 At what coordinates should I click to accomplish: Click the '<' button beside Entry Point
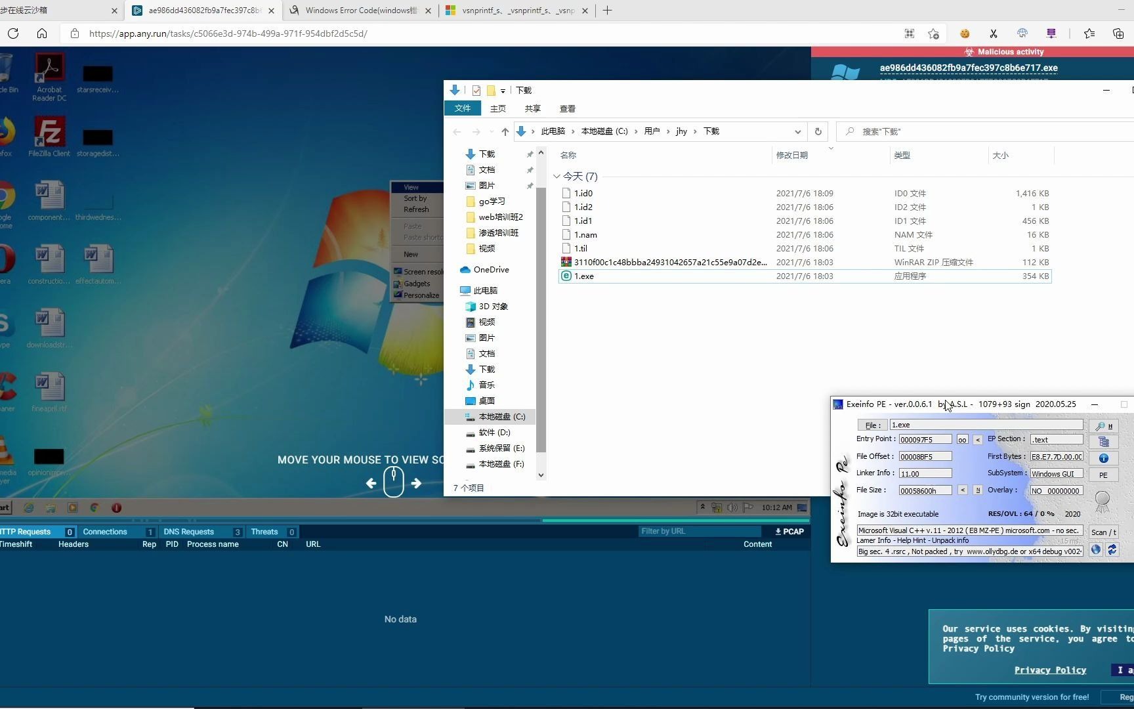point(978,440)
